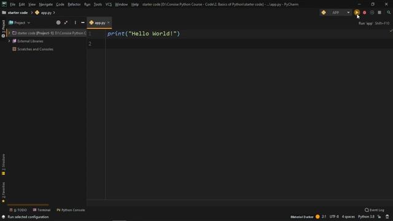Click the folder icon next to starter code breadcrumb

tap(4, 12)
